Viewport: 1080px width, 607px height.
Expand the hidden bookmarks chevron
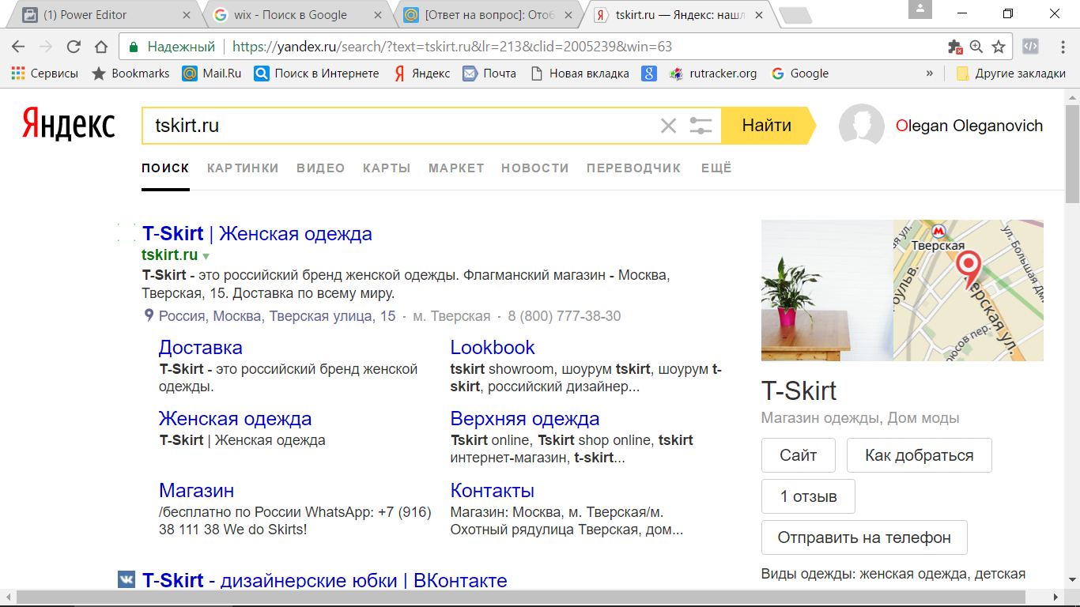pos(929,74)
